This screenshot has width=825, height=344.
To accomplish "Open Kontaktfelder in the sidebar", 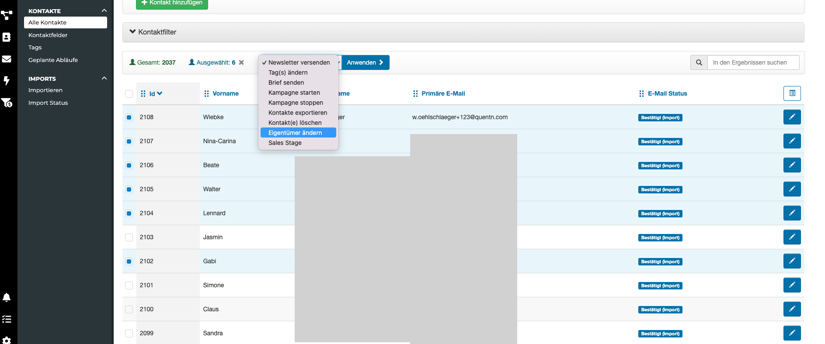I will [x=48, y=35].
